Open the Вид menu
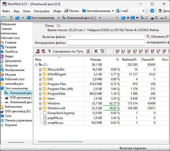 (x=16, y=11)
